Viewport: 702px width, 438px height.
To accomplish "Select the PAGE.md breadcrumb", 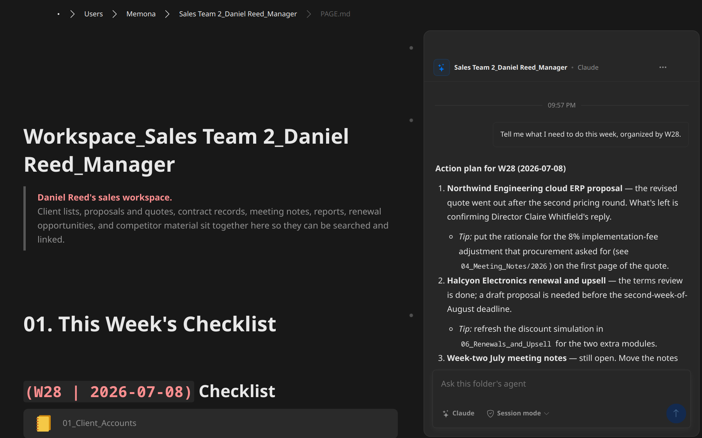I will [x=335, y=14].
